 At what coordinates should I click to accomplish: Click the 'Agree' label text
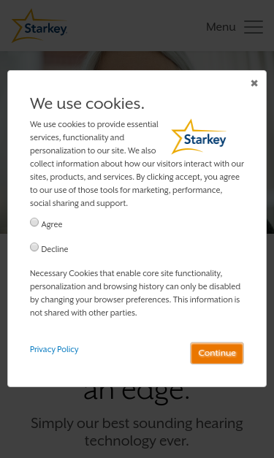coord(52,224)
